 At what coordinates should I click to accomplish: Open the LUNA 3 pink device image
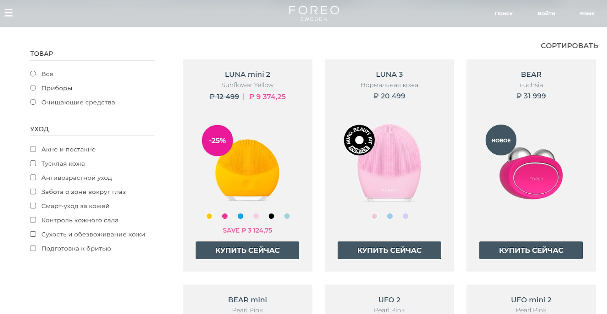coord(389,163)
